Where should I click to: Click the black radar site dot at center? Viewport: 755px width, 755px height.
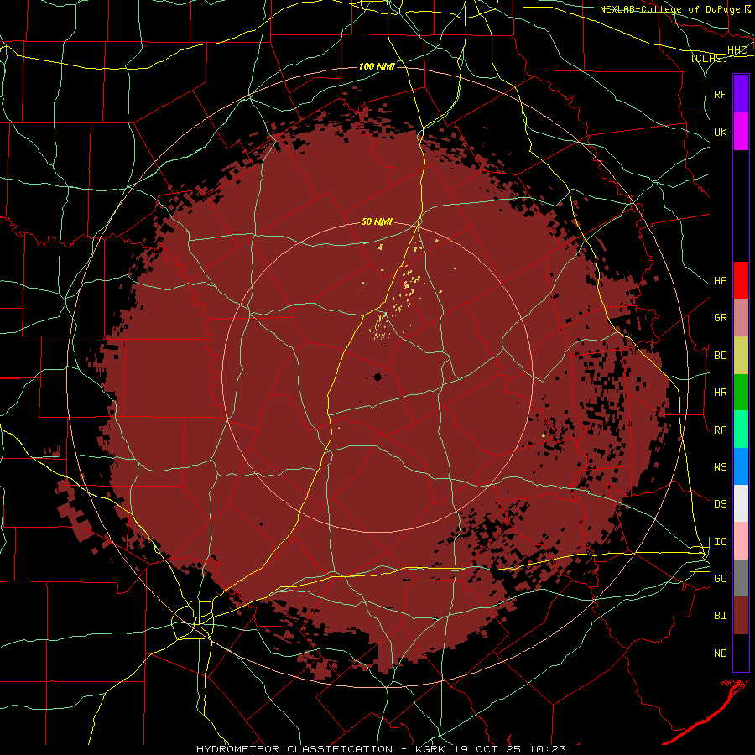click(x=377, y=377)
